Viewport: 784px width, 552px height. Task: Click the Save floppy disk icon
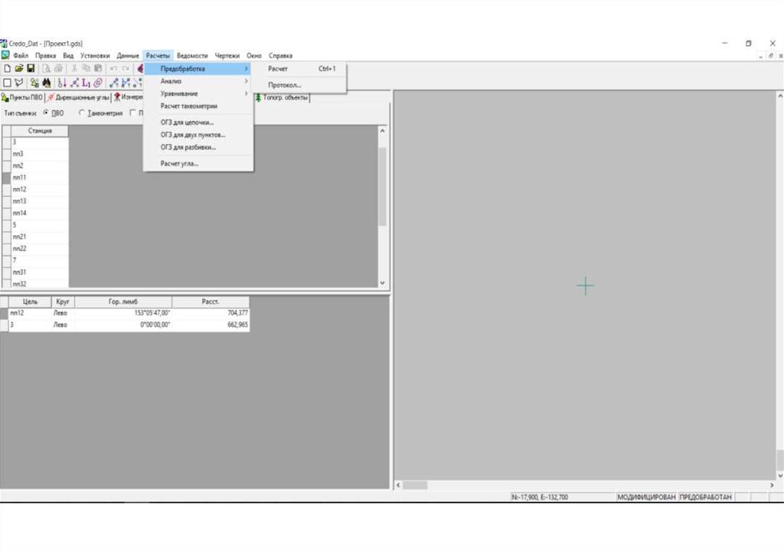coord(31,69)
